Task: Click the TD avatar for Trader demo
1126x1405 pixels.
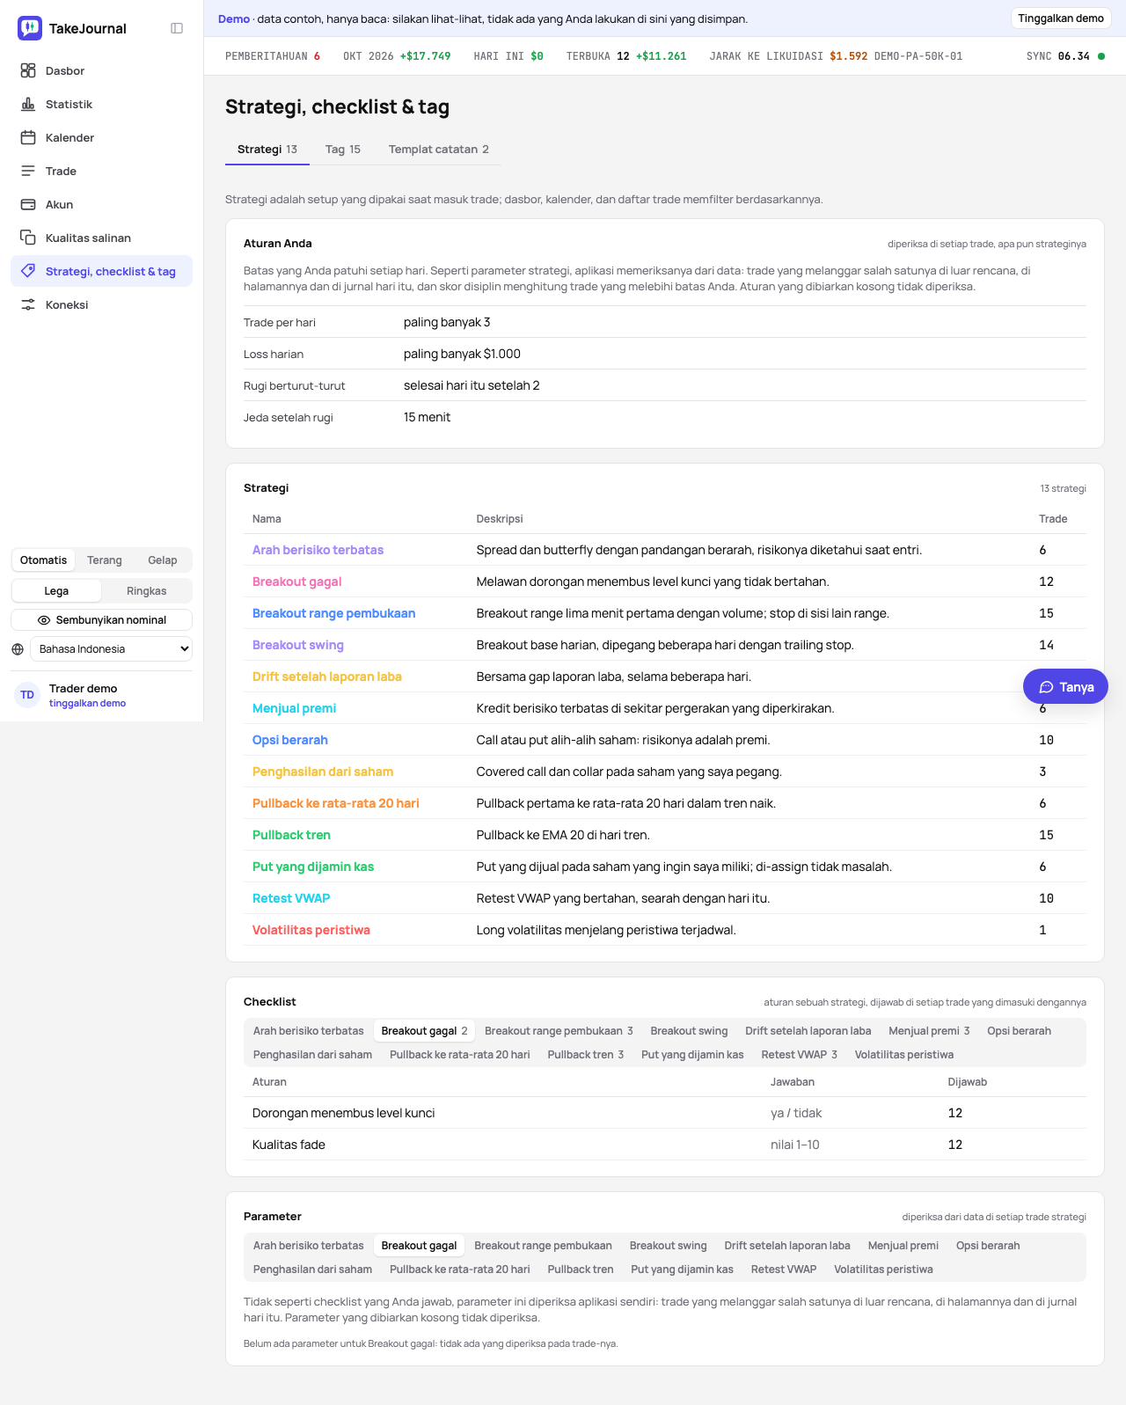Action: [x=27, y=695]
